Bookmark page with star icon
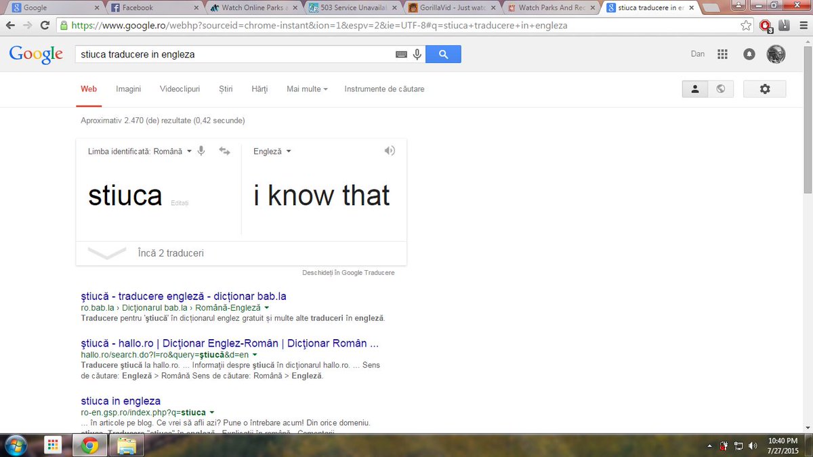Viewport: 813px width, 457px height. point(746,25)
